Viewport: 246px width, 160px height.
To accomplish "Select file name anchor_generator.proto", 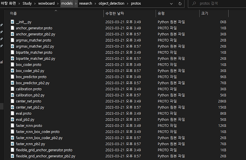I will coord(34,28).
